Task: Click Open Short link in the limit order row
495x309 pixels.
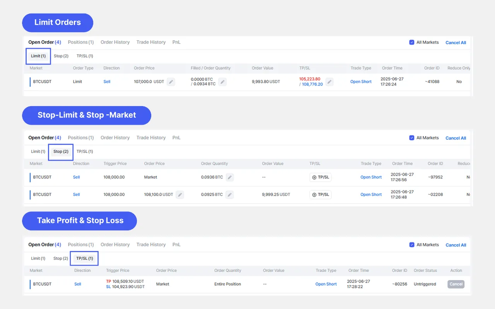Action: (361, 82)
